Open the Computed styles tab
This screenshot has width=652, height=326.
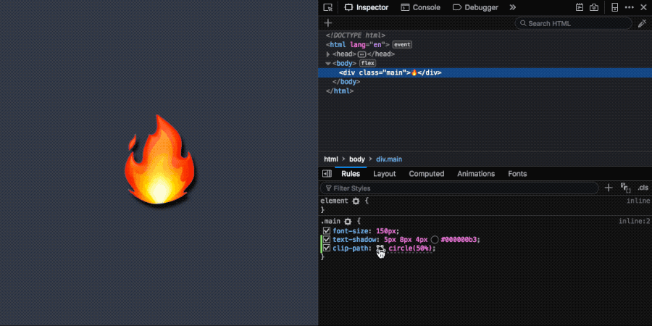pos(426,174)
